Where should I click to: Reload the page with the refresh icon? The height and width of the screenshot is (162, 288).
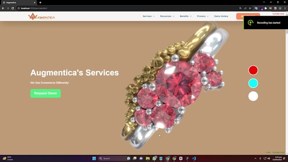point(13,8)
